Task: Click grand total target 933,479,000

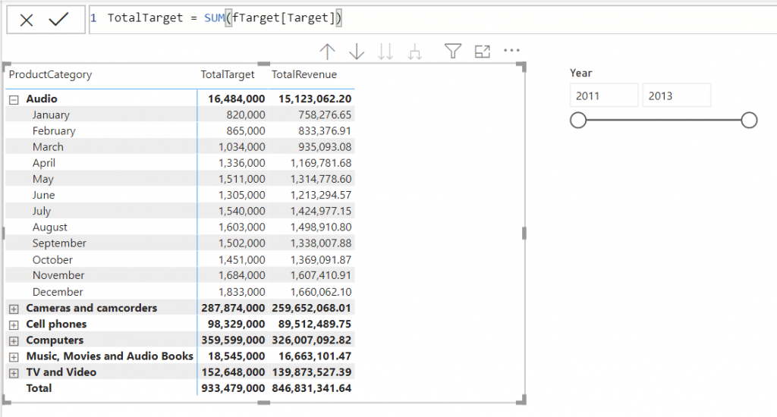Action: [x=233, y=388]
